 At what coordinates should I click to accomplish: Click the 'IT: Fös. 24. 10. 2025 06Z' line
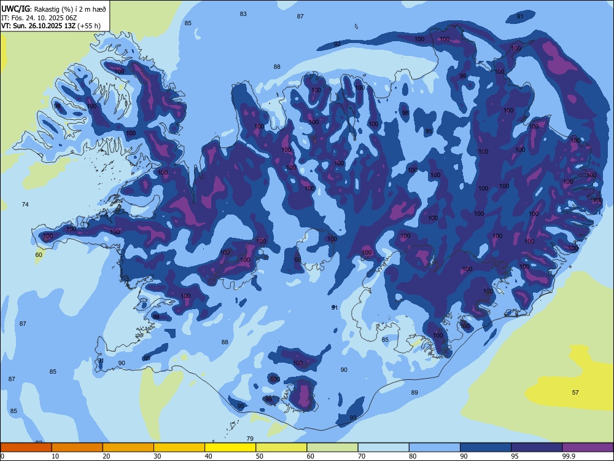click(39, 18)
